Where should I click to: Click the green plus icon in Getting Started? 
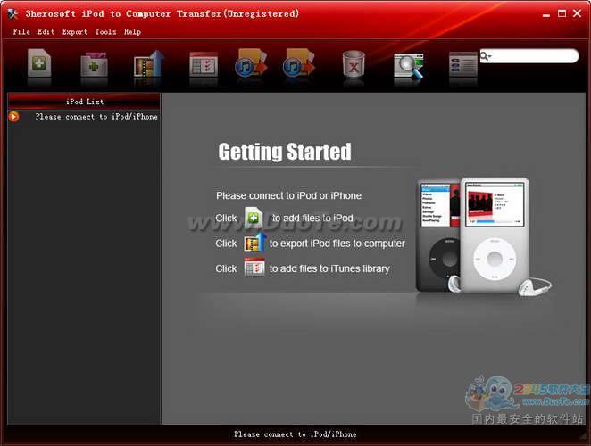254,218
